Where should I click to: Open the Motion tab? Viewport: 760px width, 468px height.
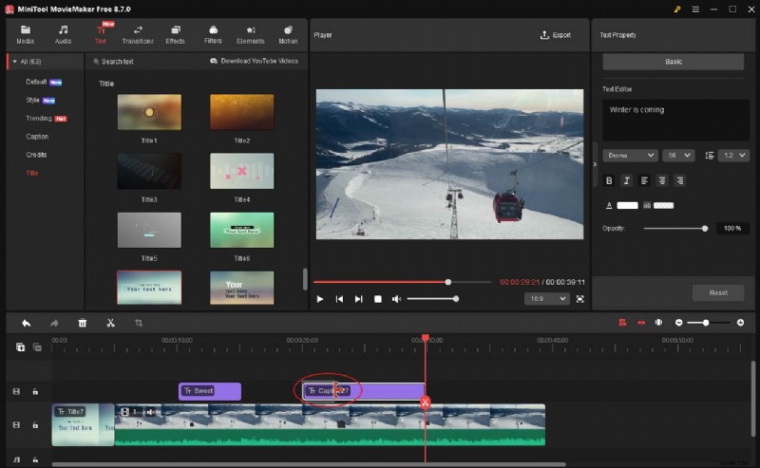(x=288, y=35)
